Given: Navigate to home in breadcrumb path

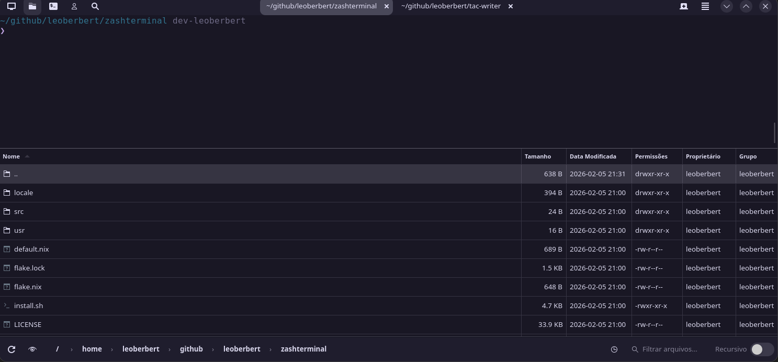Looking at the screenshot, I should pyautogui.click(x=92, y=349).
